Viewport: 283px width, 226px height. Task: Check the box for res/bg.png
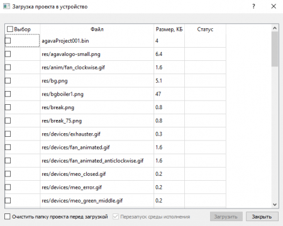coord(8,80)
